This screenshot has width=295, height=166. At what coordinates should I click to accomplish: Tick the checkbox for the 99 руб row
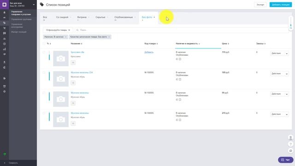44,93
